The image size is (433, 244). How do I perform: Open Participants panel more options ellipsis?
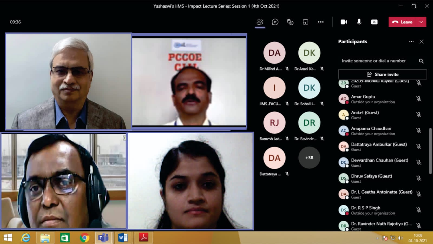[x=411, y=42]
